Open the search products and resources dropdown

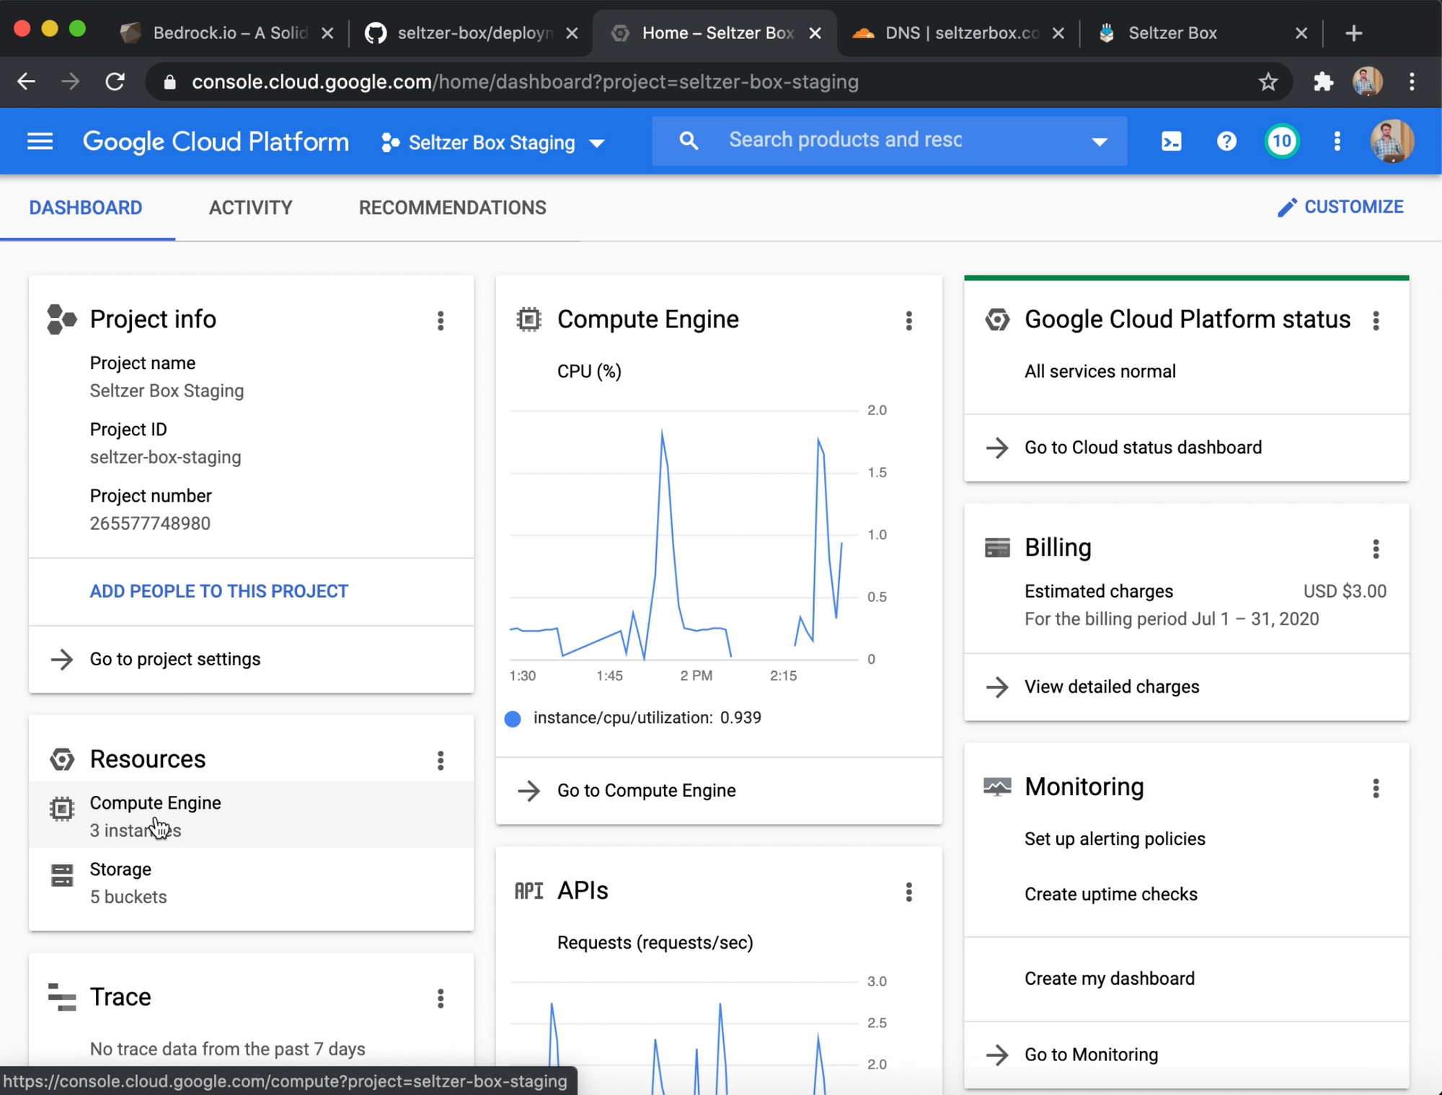[x=1098, y=141]
